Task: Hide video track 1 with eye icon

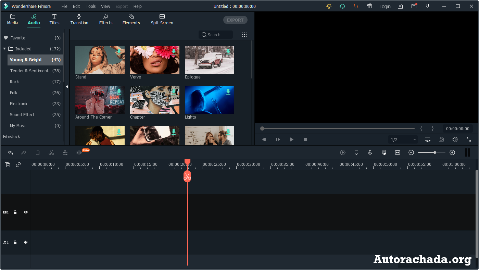Action: 26,212
